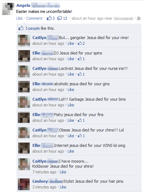This screenshot has height=192, width=144.
Task: Like the 'Kickboxer Jesus' comment
Action: tap(63, 172)
